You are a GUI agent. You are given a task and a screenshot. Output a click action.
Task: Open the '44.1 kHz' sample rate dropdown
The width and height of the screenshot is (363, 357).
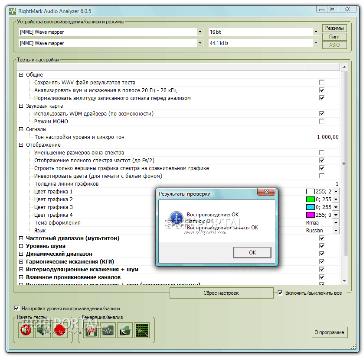click(x=316, y=43)
